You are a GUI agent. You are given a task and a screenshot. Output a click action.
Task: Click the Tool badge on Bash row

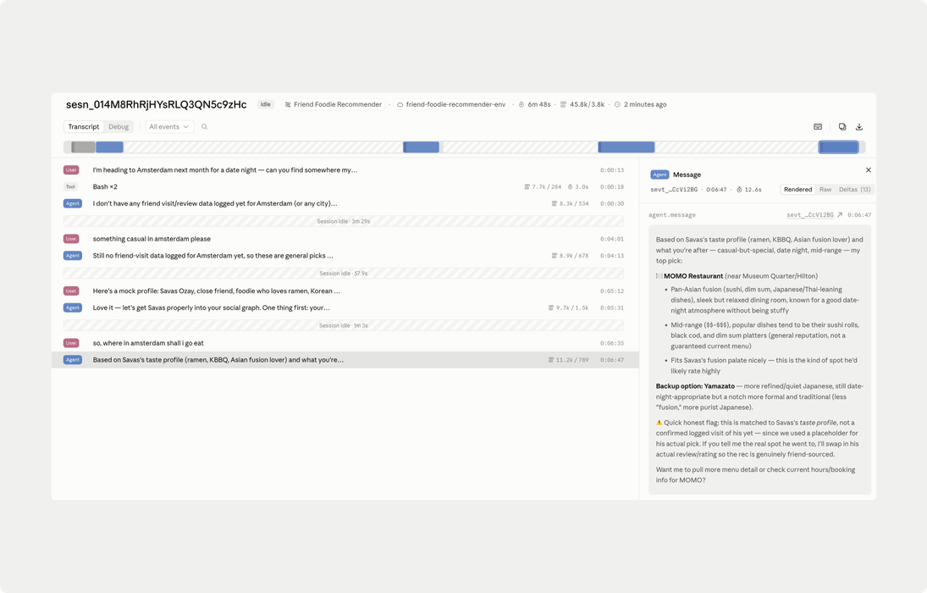tap(70, 186)
